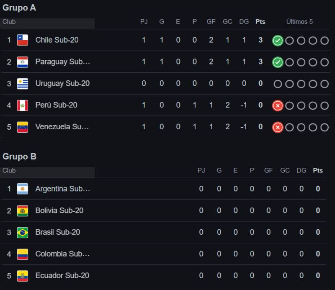The height and width of the screenshot is (290, 335).
Task: Click the Uruguay flag icon
Action: [x=22, y=84]
